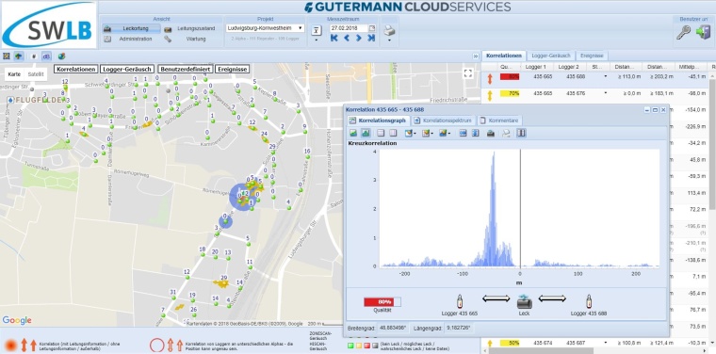Click the horizontal grid lines icon
Image resolution: width=716 pixels, height=354 pixels.
[x=381, y=133]
